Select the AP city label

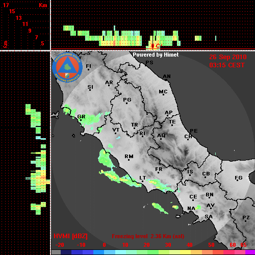click(169, 112)
